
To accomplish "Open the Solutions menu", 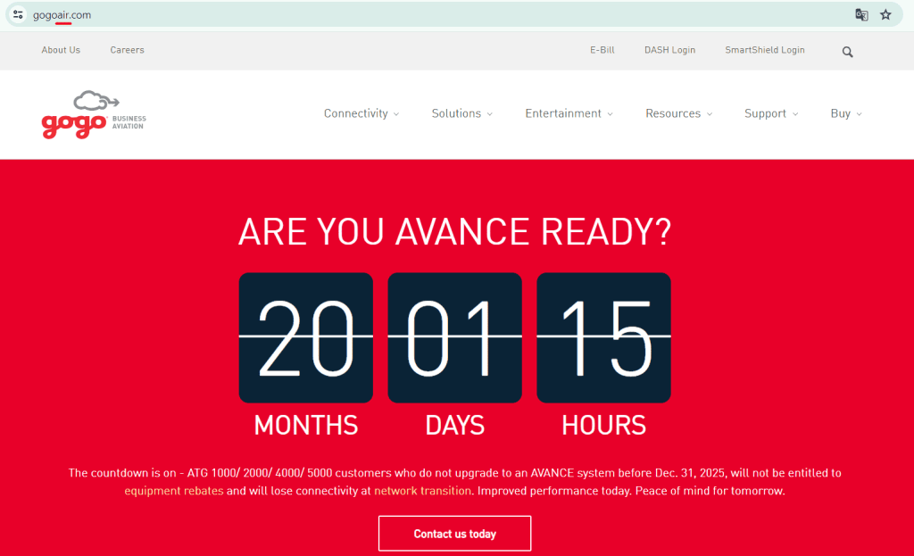I will (461, 113).
